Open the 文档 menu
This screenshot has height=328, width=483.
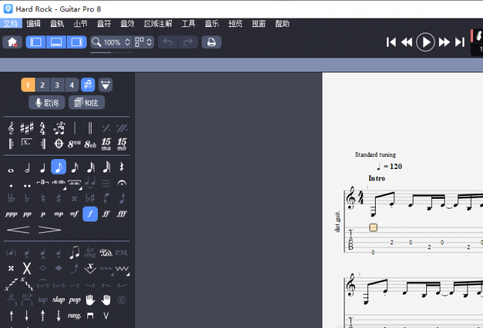[11, 23]
